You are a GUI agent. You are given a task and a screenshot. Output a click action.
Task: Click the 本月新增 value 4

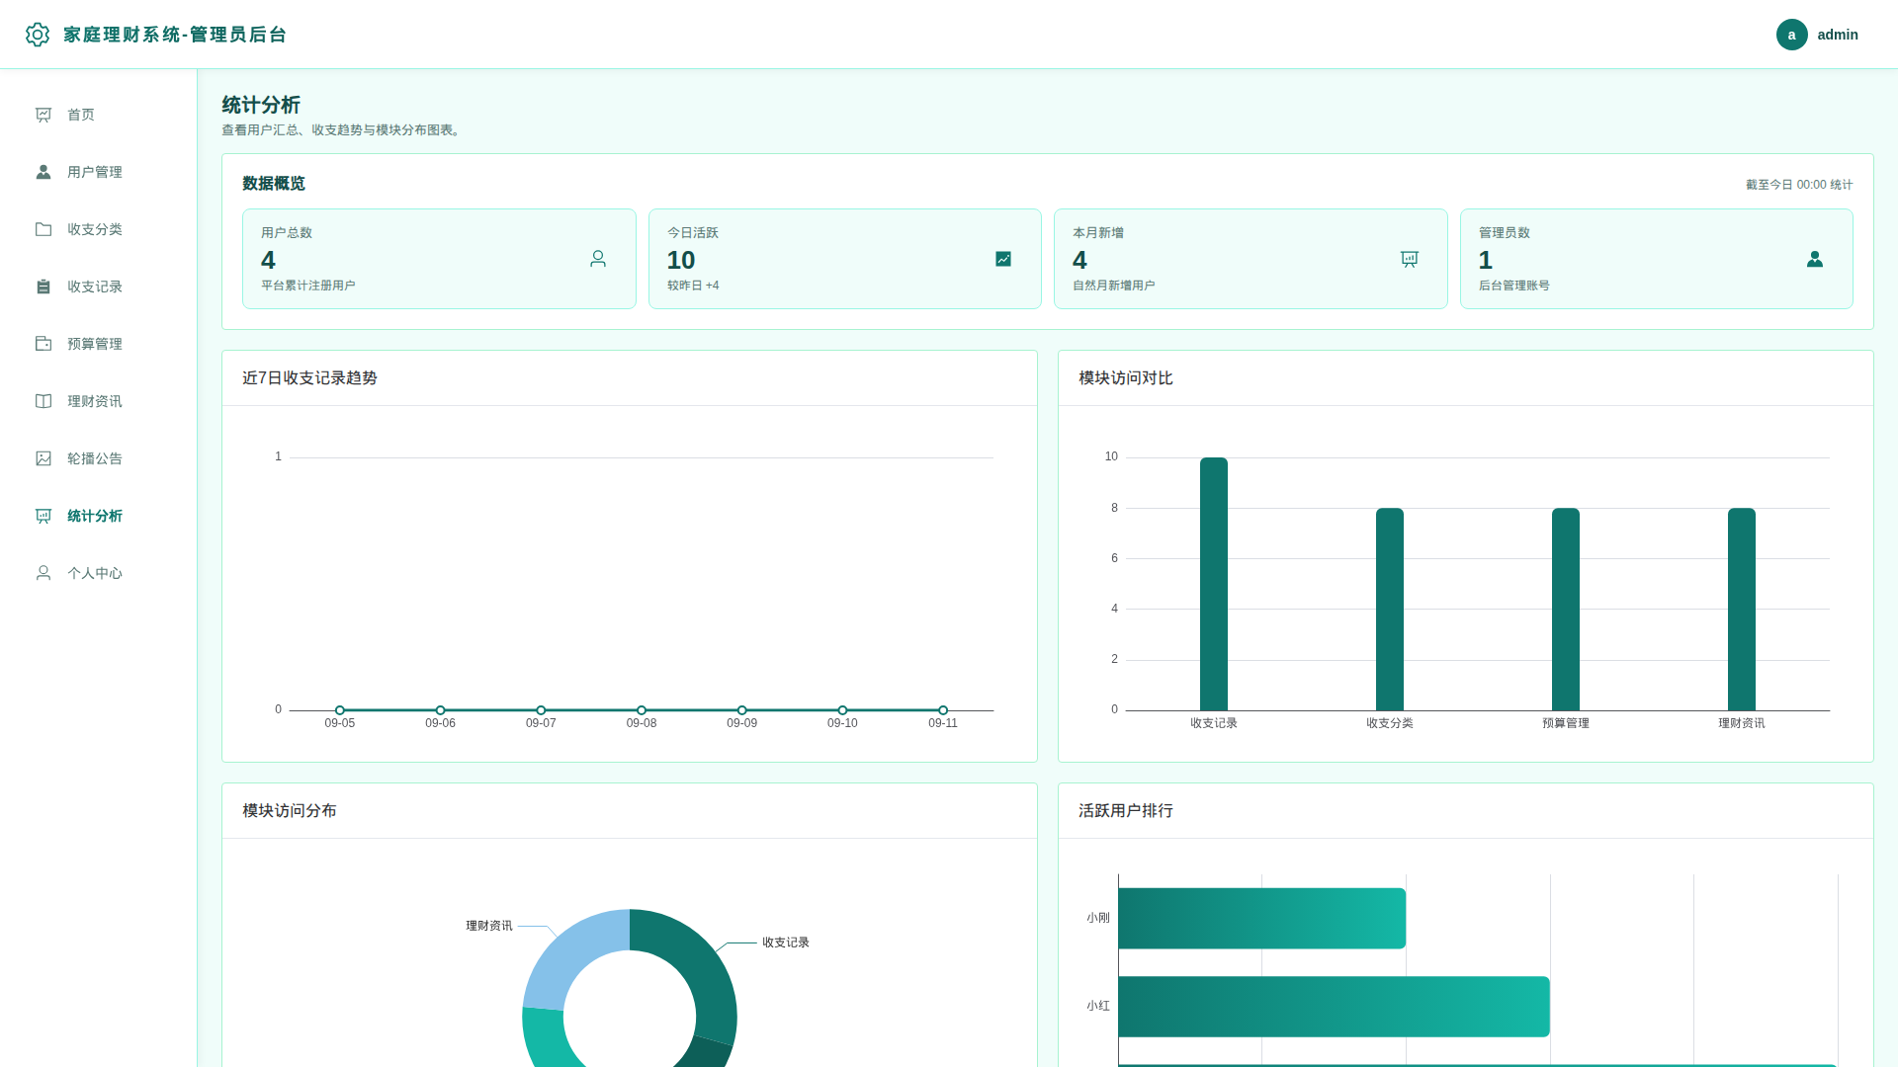tap(1079, 260)
